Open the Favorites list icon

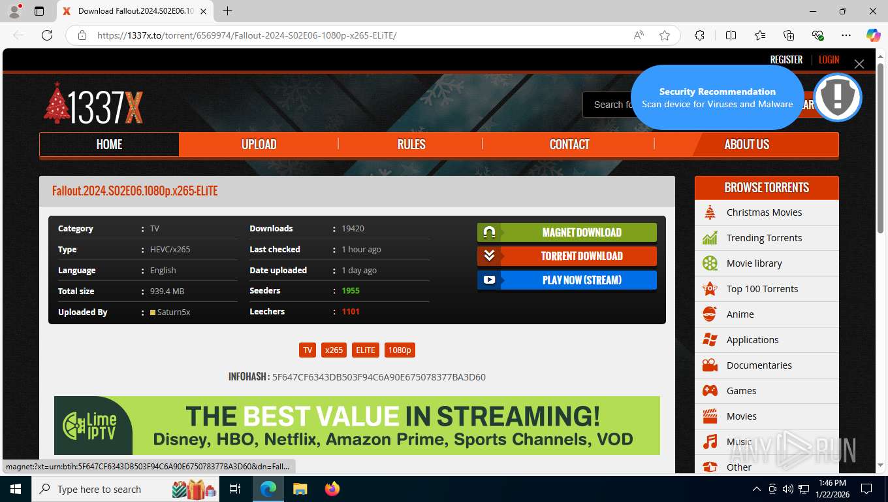tap(760, 35)
